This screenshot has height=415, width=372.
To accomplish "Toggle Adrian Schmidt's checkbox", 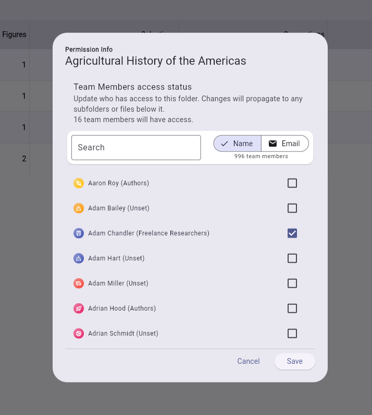I will pyautogui.click(x=292, y=334).
